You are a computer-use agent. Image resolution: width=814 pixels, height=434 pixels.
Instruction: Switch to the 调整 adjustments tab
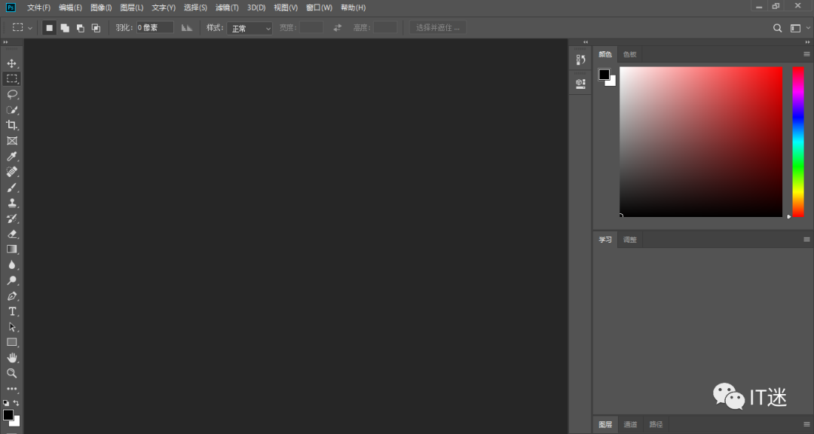coord(629,240)
